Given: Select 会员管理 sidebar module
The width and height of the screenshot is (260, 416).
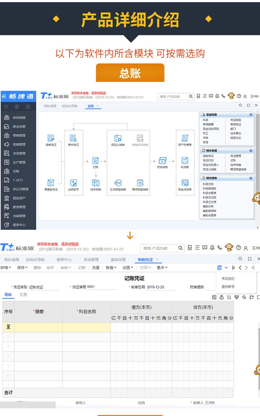Looking at the screenshot, I should [18, 153].
